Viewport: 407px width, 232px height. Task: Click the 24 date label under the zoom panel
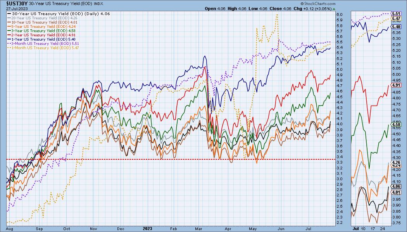[x=382, y=229]
